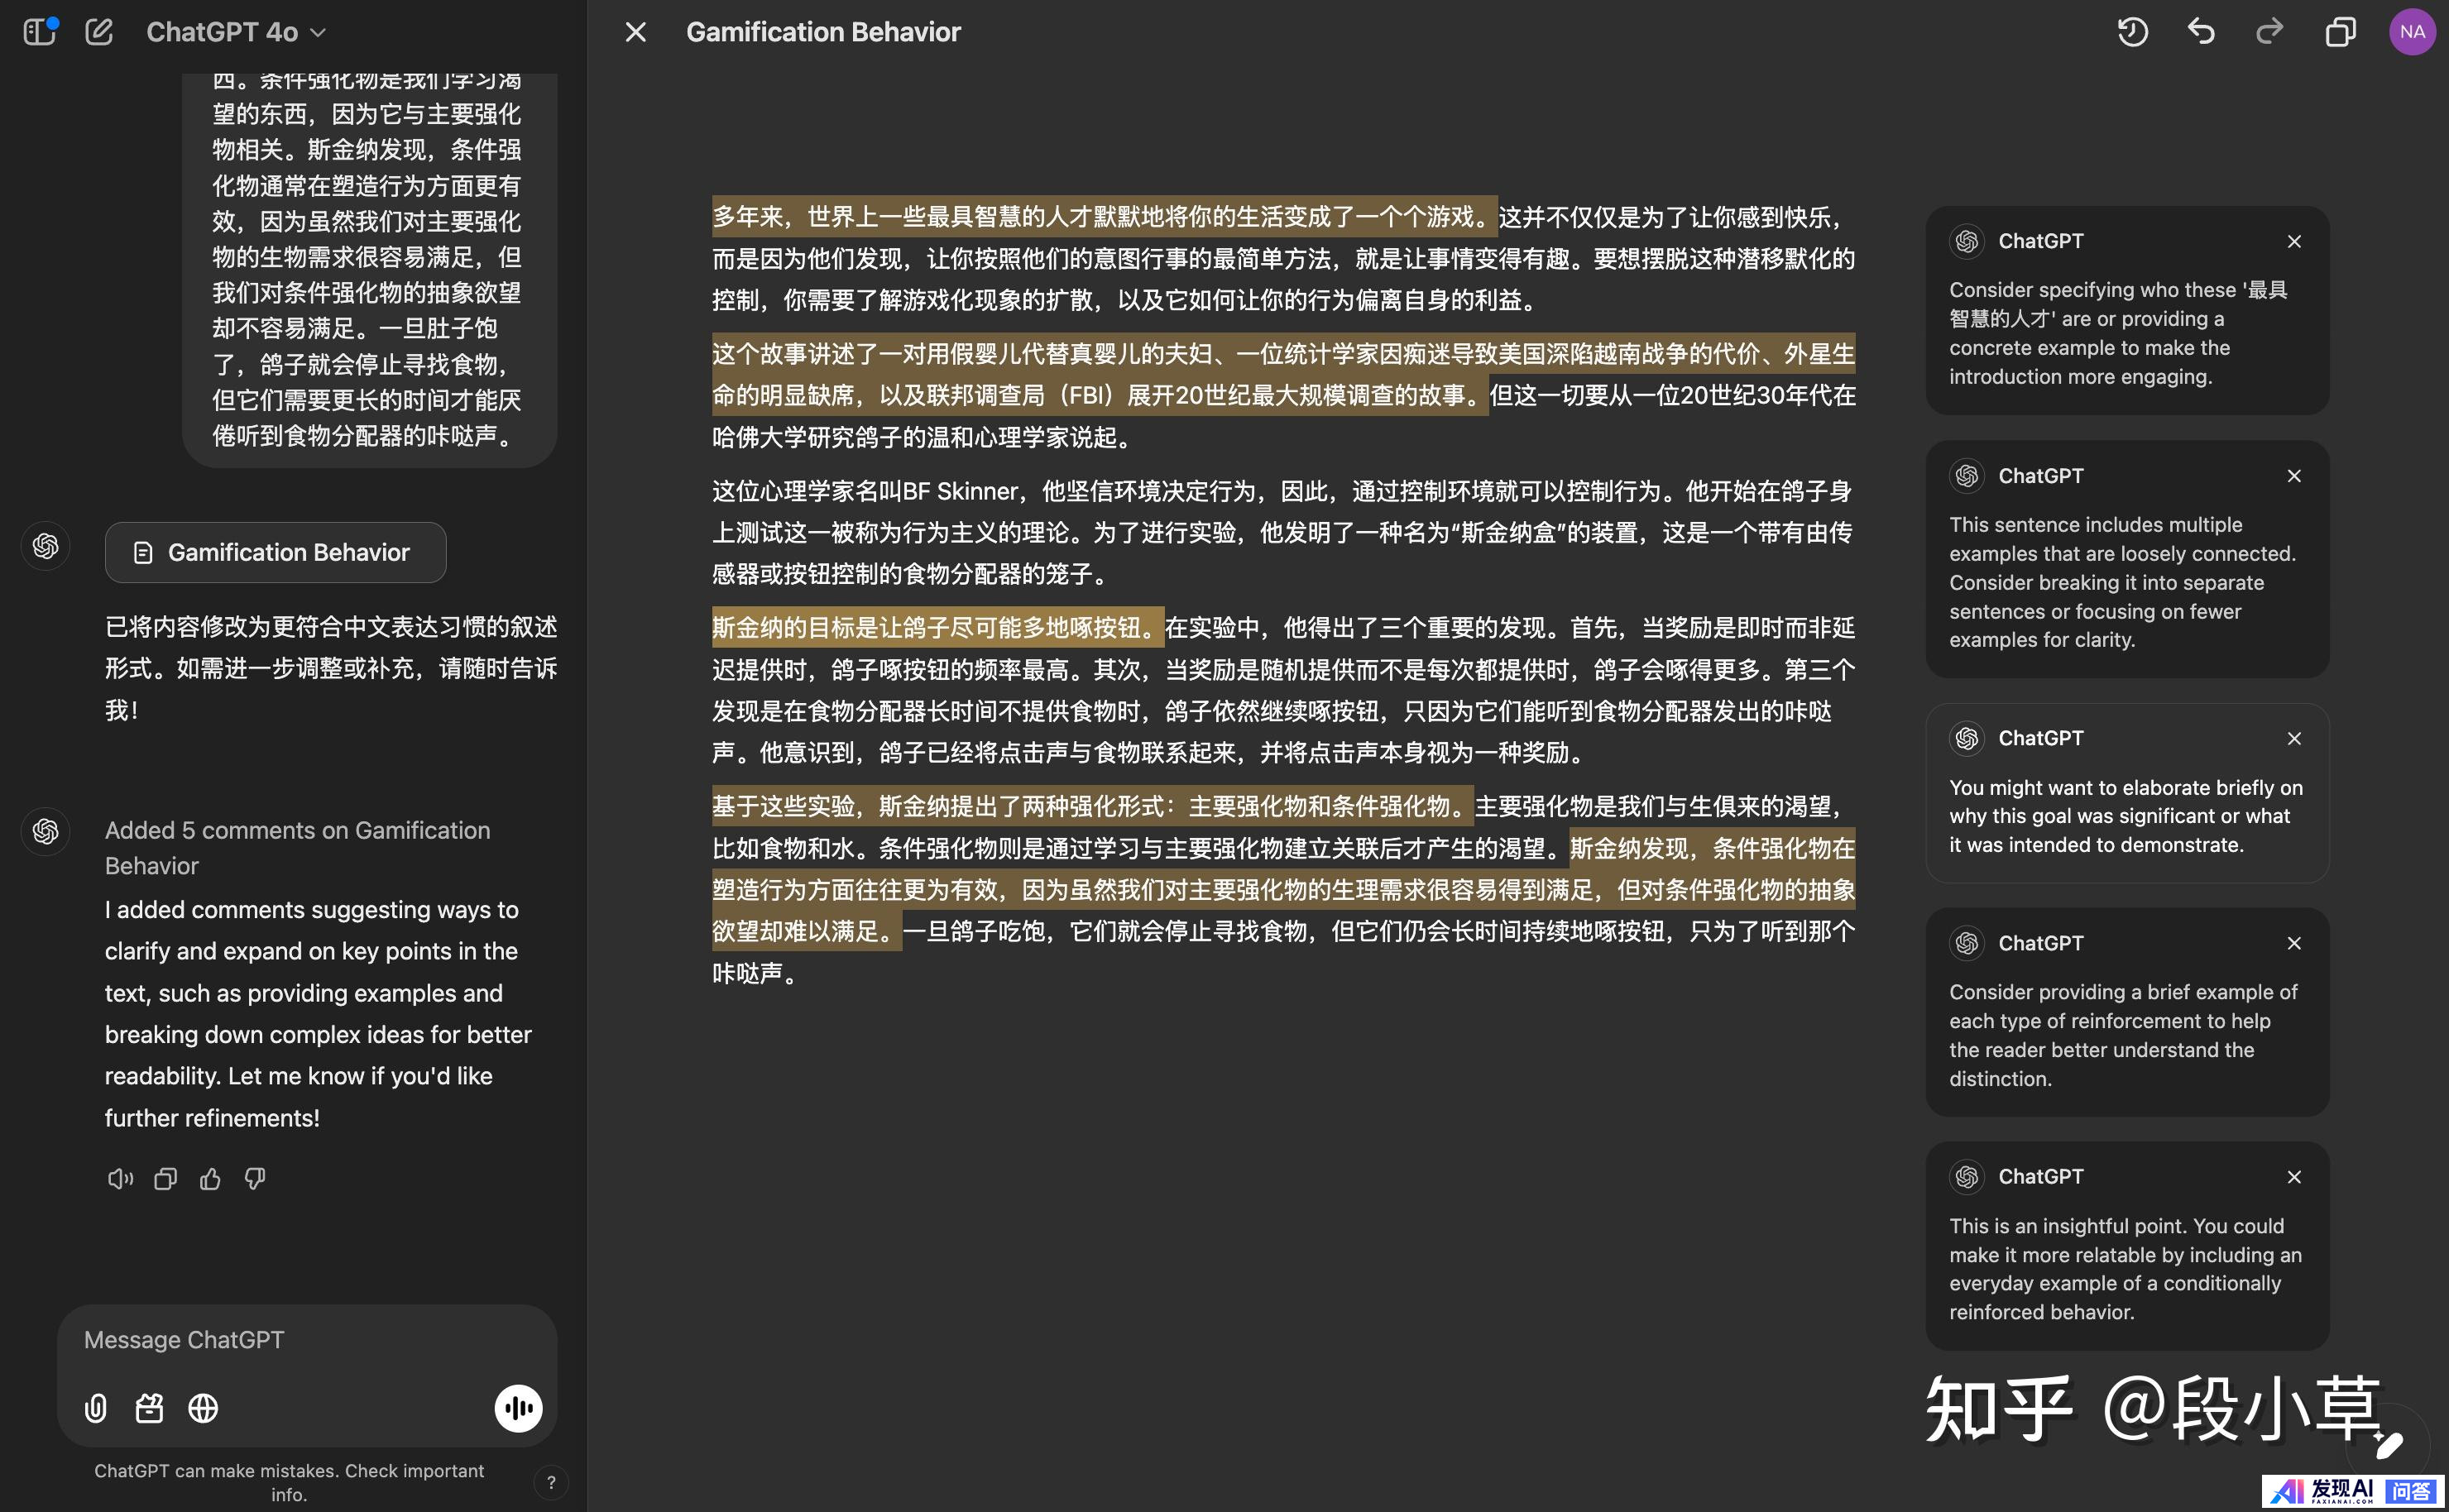
Task: Focus the Message ChatGPT input field
Action: [x=307, y=1340]
